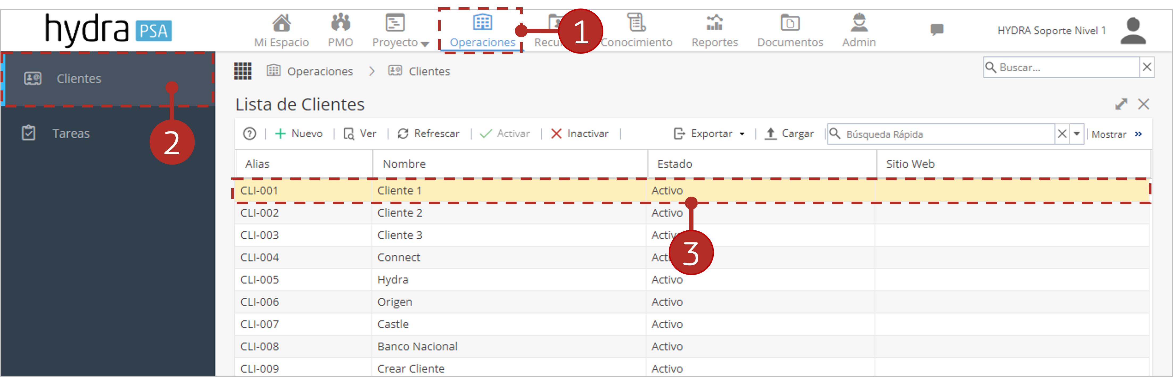This screenshot has width=1173, height=377.
Task: Focus the Buscar search field
Action: tap(1062, 67)
